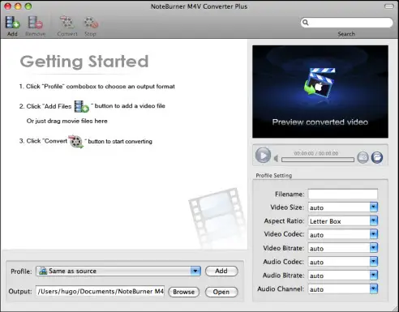
Task: Click the Convert toolbar icon
Action: coord(67,23)
